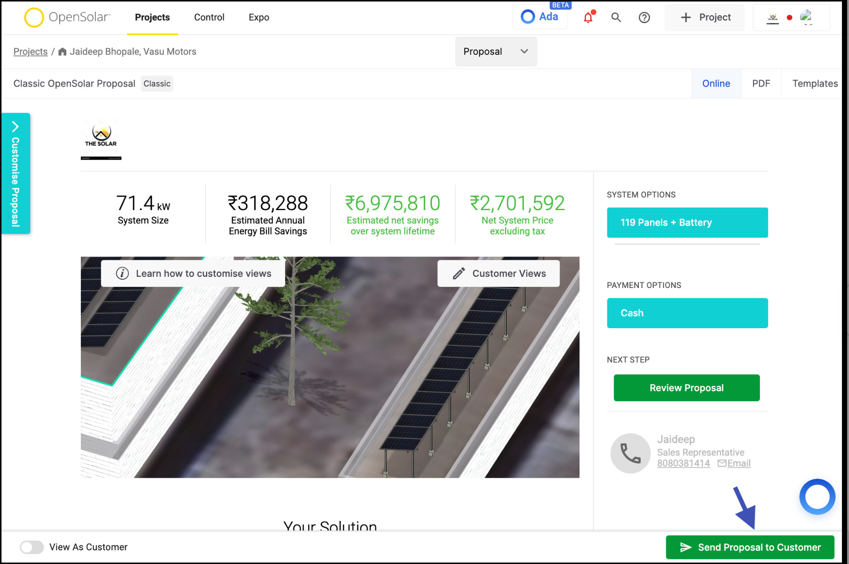
Task: Open the Ada assistant button
Action: click(540, 17)
